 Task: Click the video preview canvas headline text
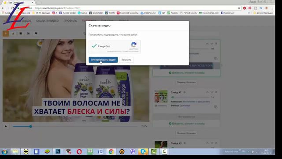[82, 107]
